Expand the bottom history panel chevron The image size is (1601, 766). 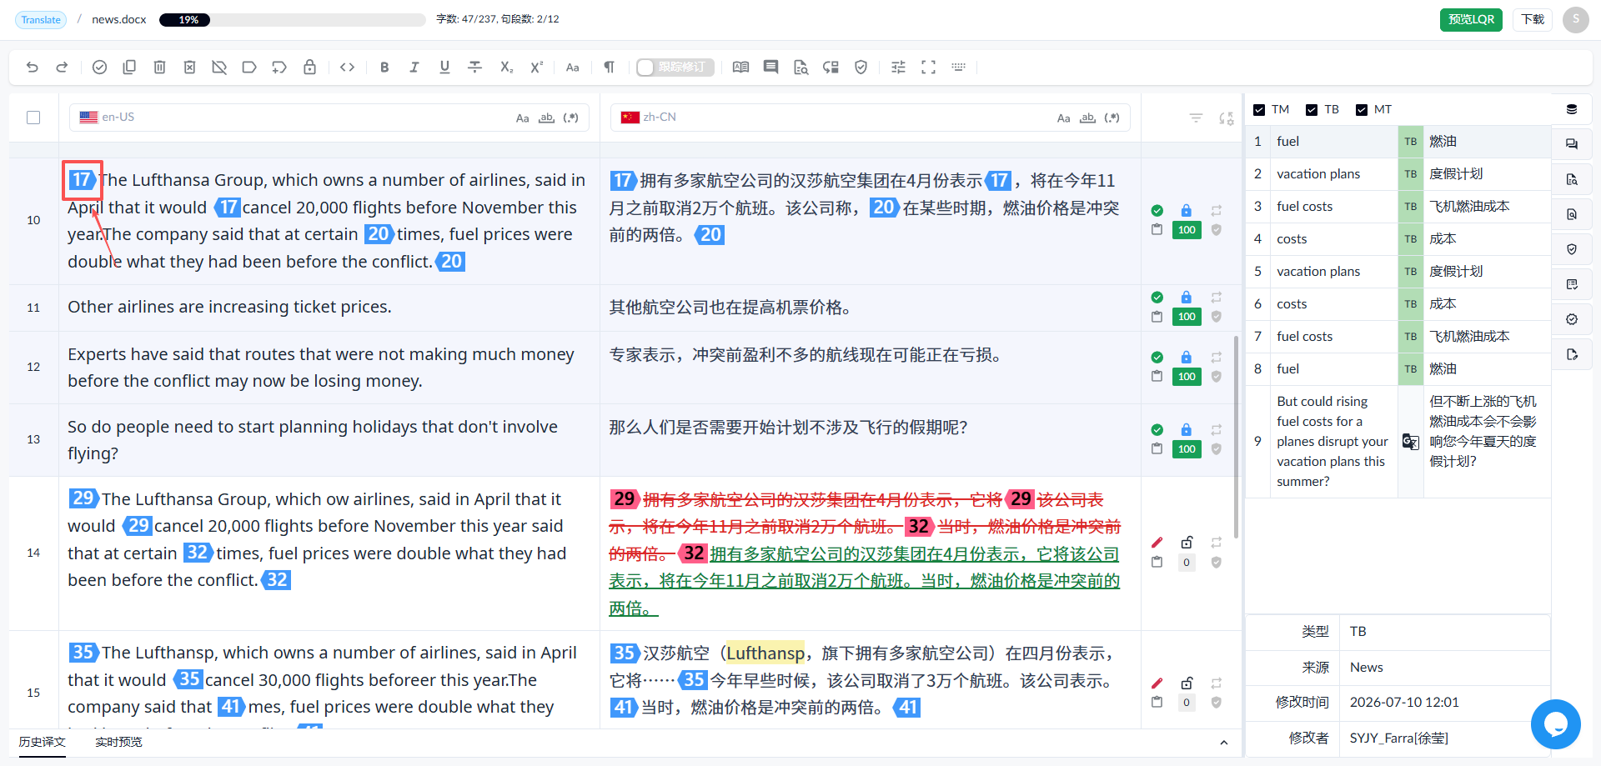click(x=1223, y=743)
